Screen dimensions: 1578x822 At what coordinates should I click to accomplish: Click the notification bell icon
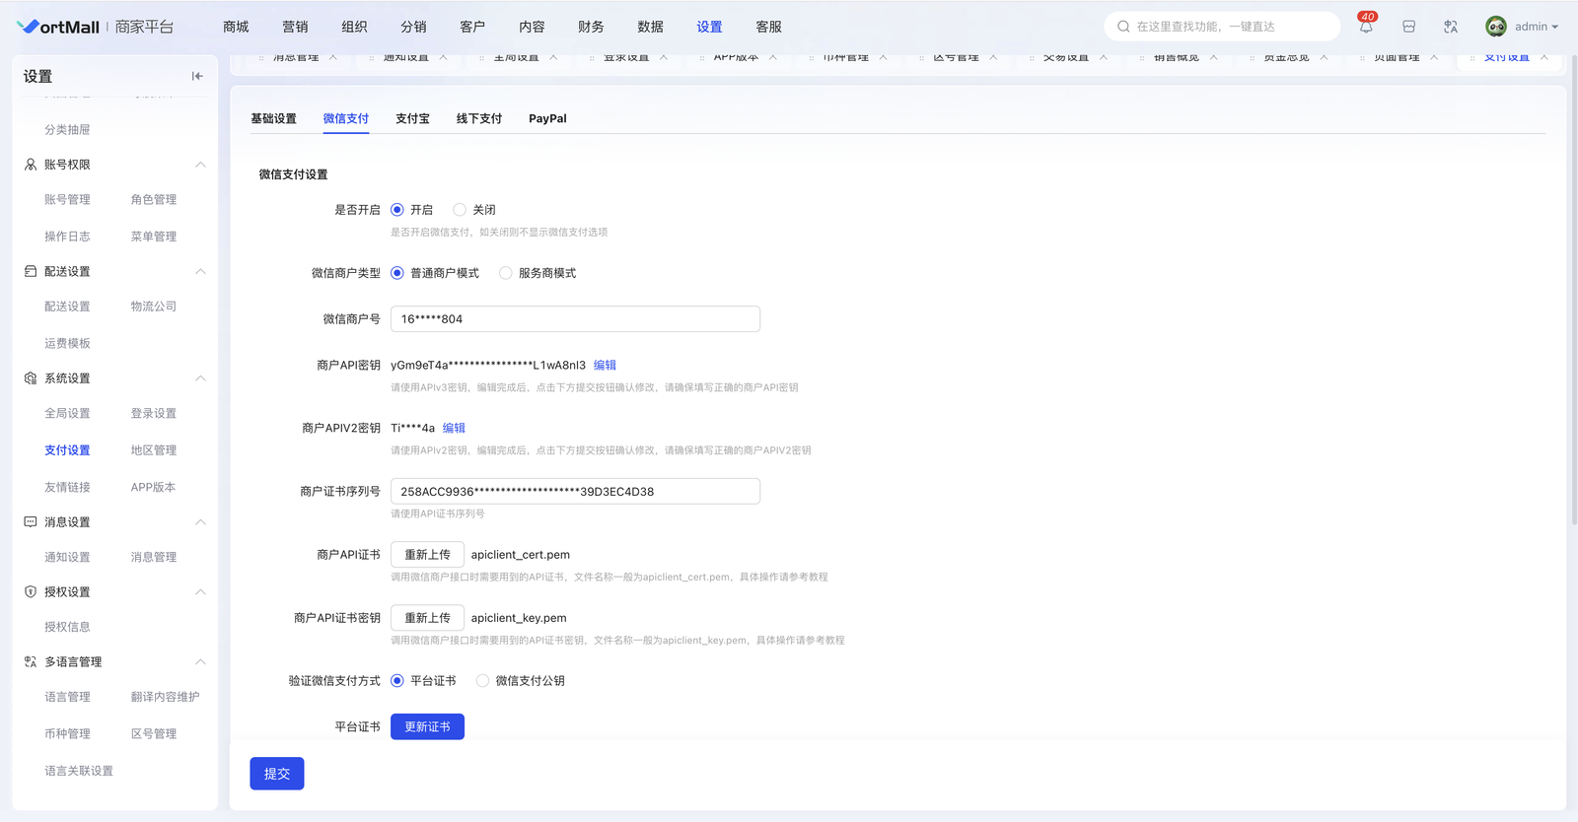point(1366,27)
